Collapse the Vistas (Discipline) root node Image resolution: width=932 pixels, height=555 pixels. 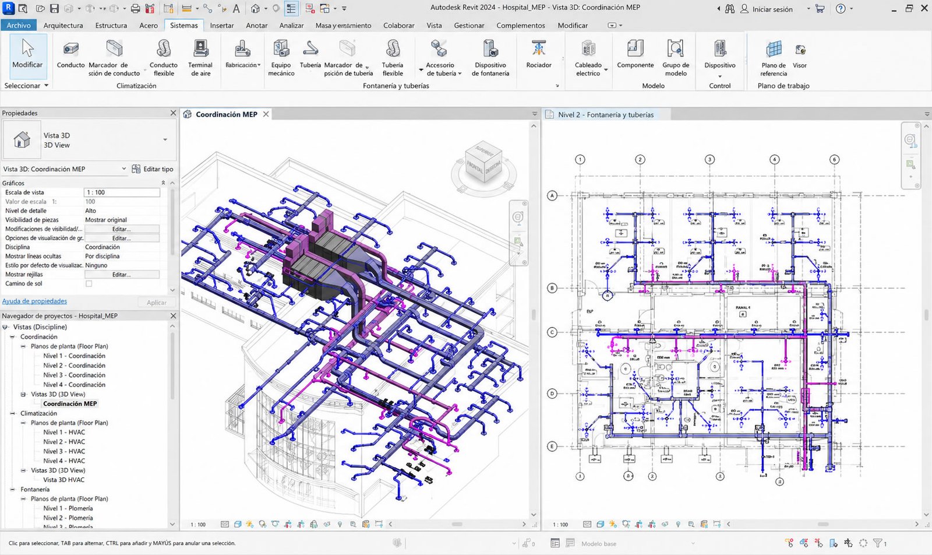[5, 327]
